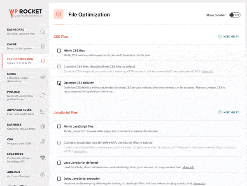Enable the Minify JavaScript files checkbox
Viewport: 247px width, 186px height.
tap(59, 126)
